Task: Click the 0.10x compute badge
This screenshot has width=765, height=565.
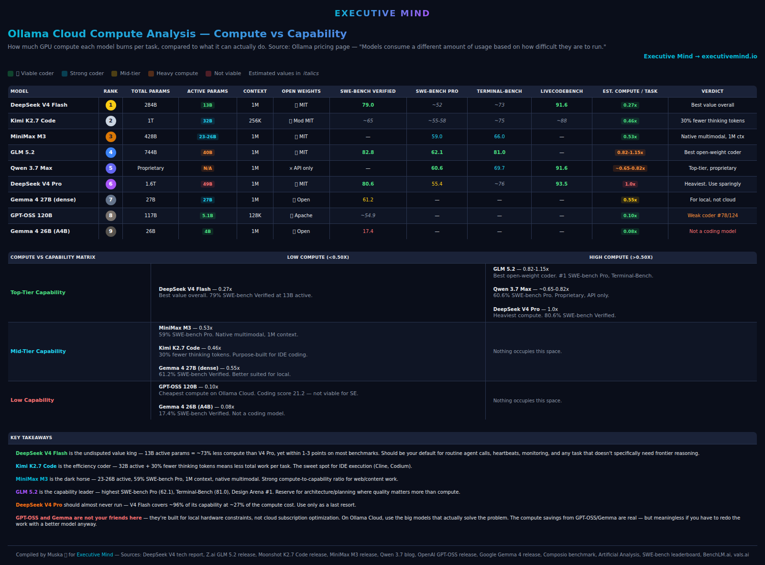Action: [630, 216]
